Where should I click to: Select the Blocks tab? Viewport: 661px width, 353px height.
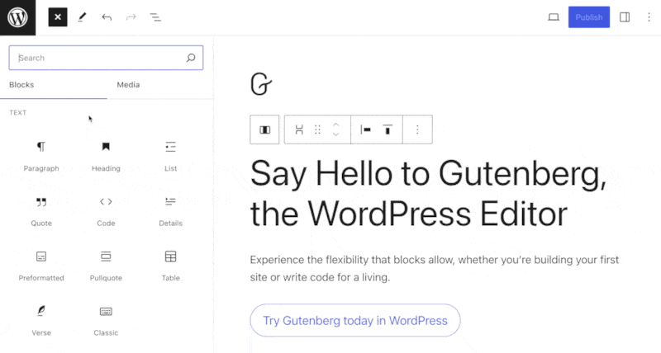tap(21, 85)
